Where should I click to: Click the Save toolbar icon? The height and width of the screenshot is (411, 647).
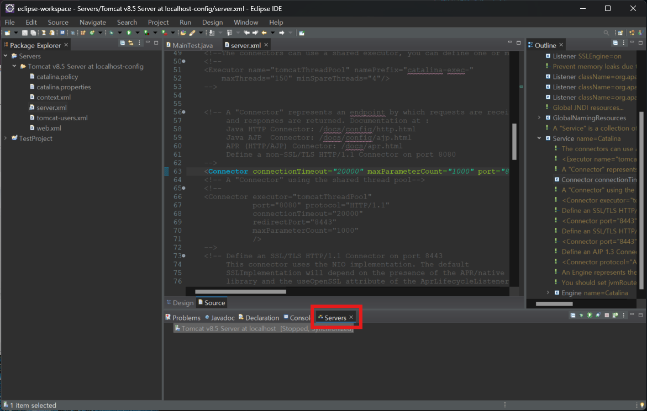click(25, 33)
